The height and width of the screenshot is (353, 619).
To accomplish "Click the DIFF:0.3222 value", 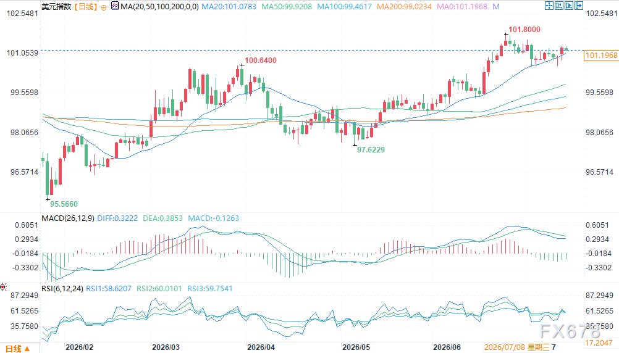I will click(x=117, y=218).
